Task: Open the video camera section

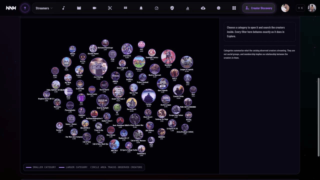Action: (94, 8)
